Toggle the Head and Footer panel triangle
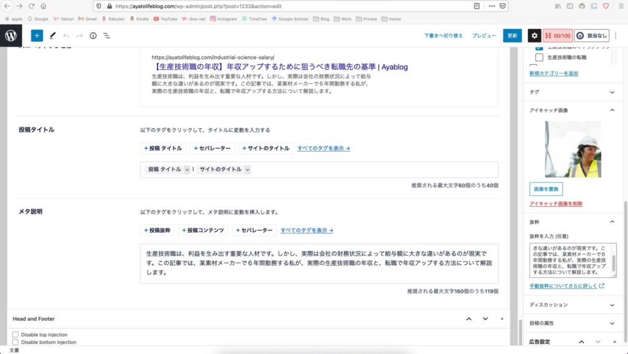This screenshot has width=628, height=354. click(502, 319)
